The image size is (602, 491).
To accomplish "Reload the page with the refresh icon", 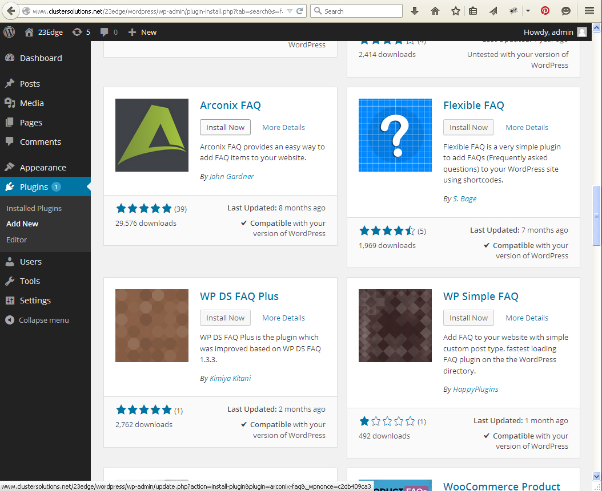I will [300, 11].
